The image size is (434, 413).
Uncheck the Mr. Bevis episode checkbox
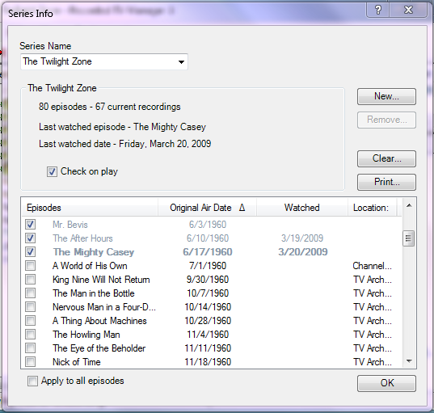pyautogui.click(x=30, y=225)
